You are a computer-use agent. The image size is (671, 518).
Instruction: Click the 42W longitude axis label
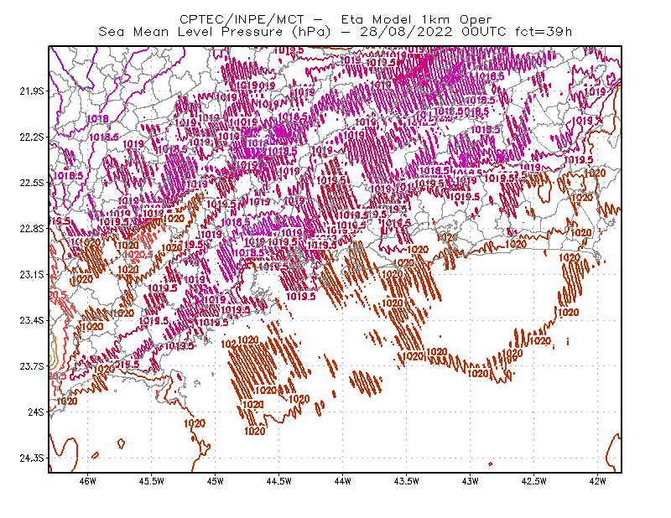click(598, 481)
